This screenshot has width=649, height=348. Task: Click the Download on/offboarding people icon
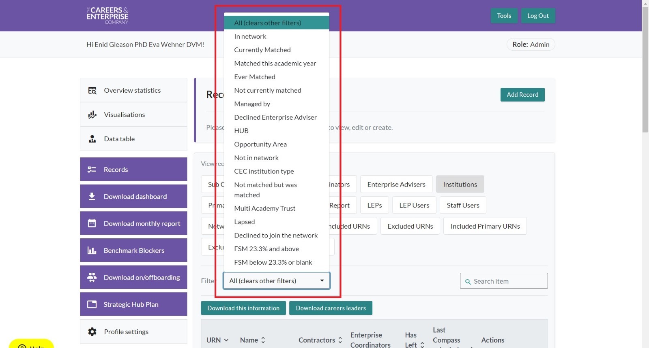pos(92,277)
